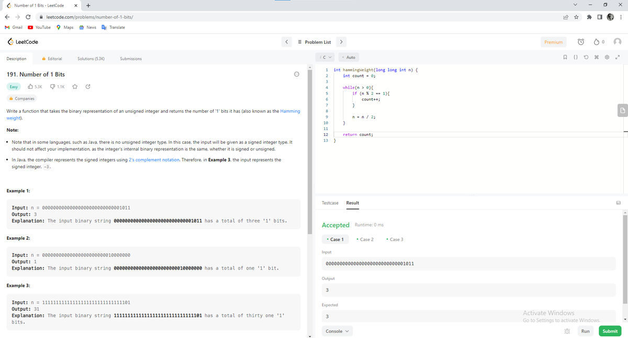The height and width of the screenshot is (338, 628).
Task: Open the Solutions (5.3K) tab
Action: 91,59
